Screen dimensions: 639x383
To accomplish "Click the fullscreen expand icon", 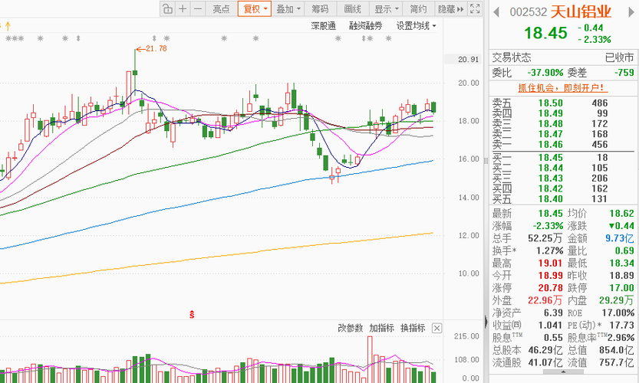I will pos(474,8).
